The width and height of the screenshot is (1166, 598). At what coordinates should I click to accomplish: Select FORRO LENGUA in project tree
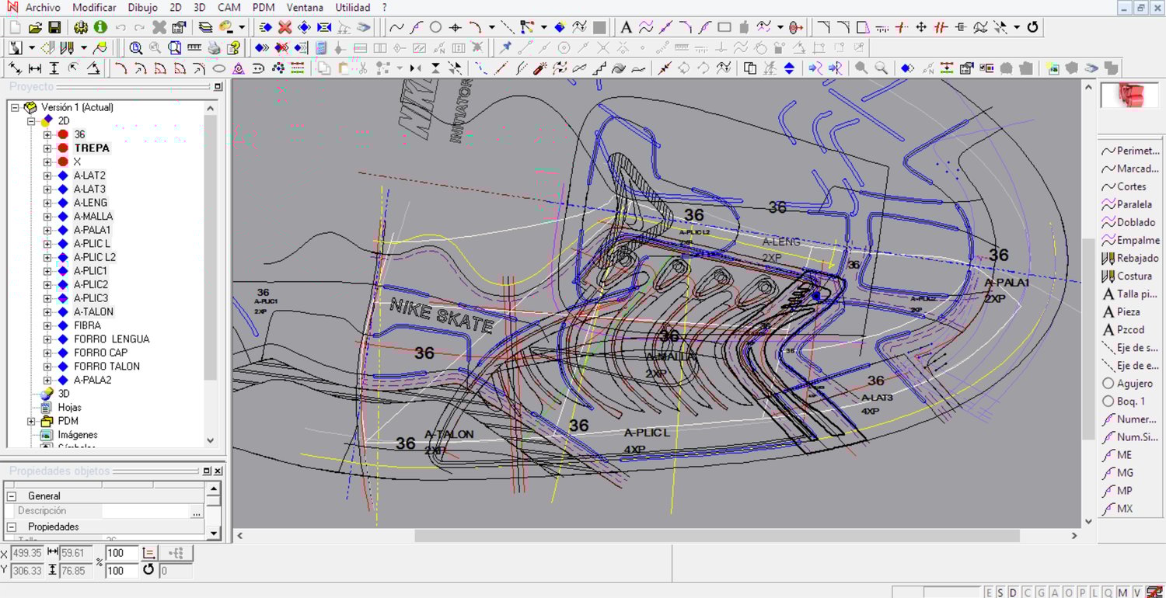(111, 339)
